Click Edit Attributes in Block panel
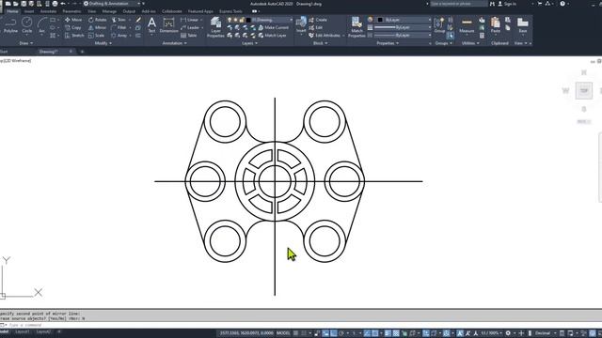Viewport: 602px width, 338px height. (x=325, y=36)
